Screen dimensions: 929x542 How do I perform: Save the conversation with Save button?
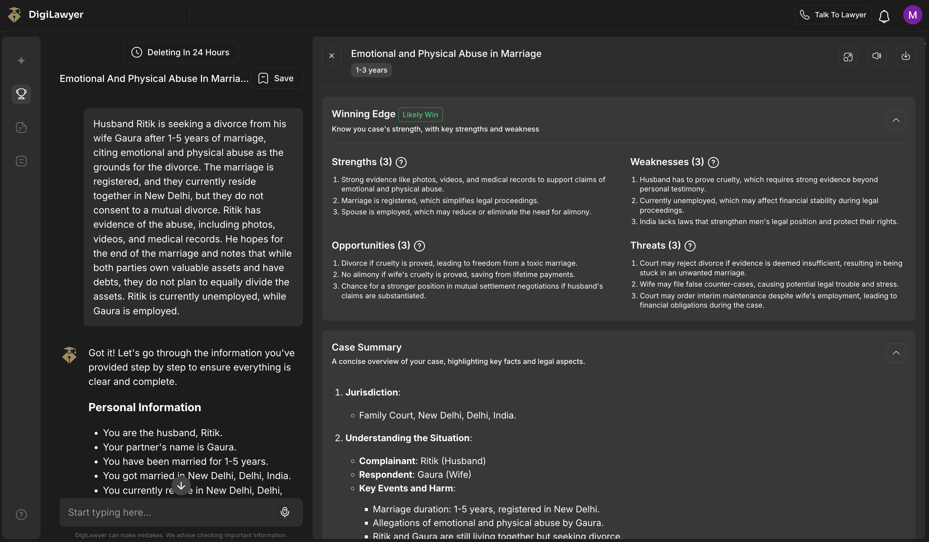[x=277, y=78]
